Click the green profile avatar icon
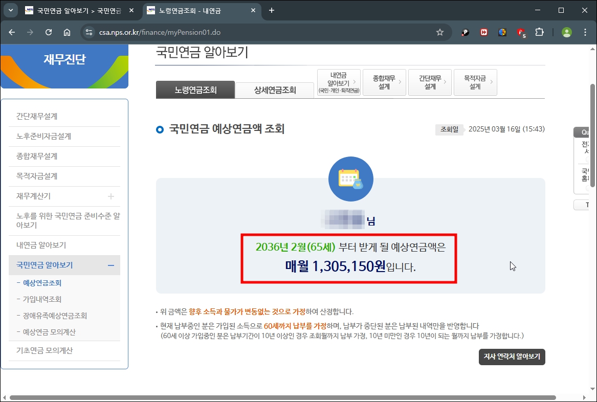The width and height of the screenshot is (597, 402). [566, 32]
